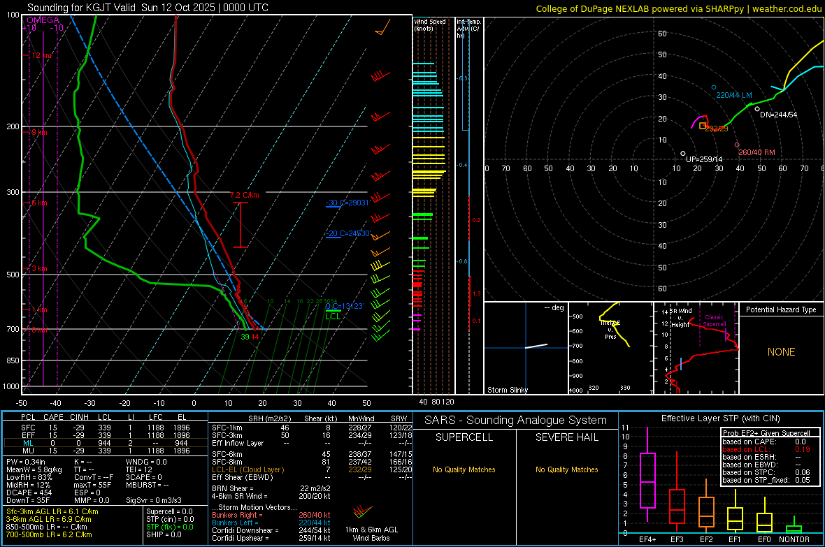Click the -30 C=29031' level label

[347, 203]
